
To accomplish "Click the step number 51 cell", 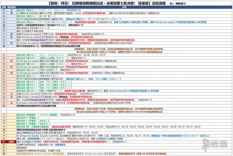I will [4, 34].
